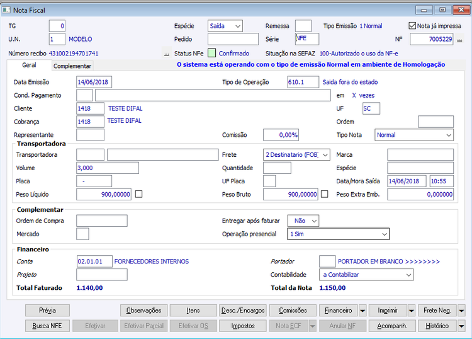Open the ellipsis lookup beside Número recibo
This screenshot has width=472, height=339.
[167, 54]
